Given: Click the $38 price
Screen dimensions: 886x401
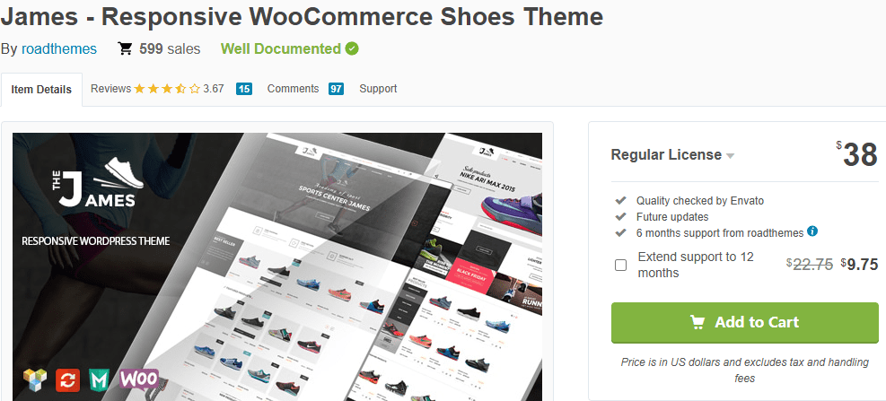Looking at the screenshot, I should pyautogui.click(x=857, y=155).
